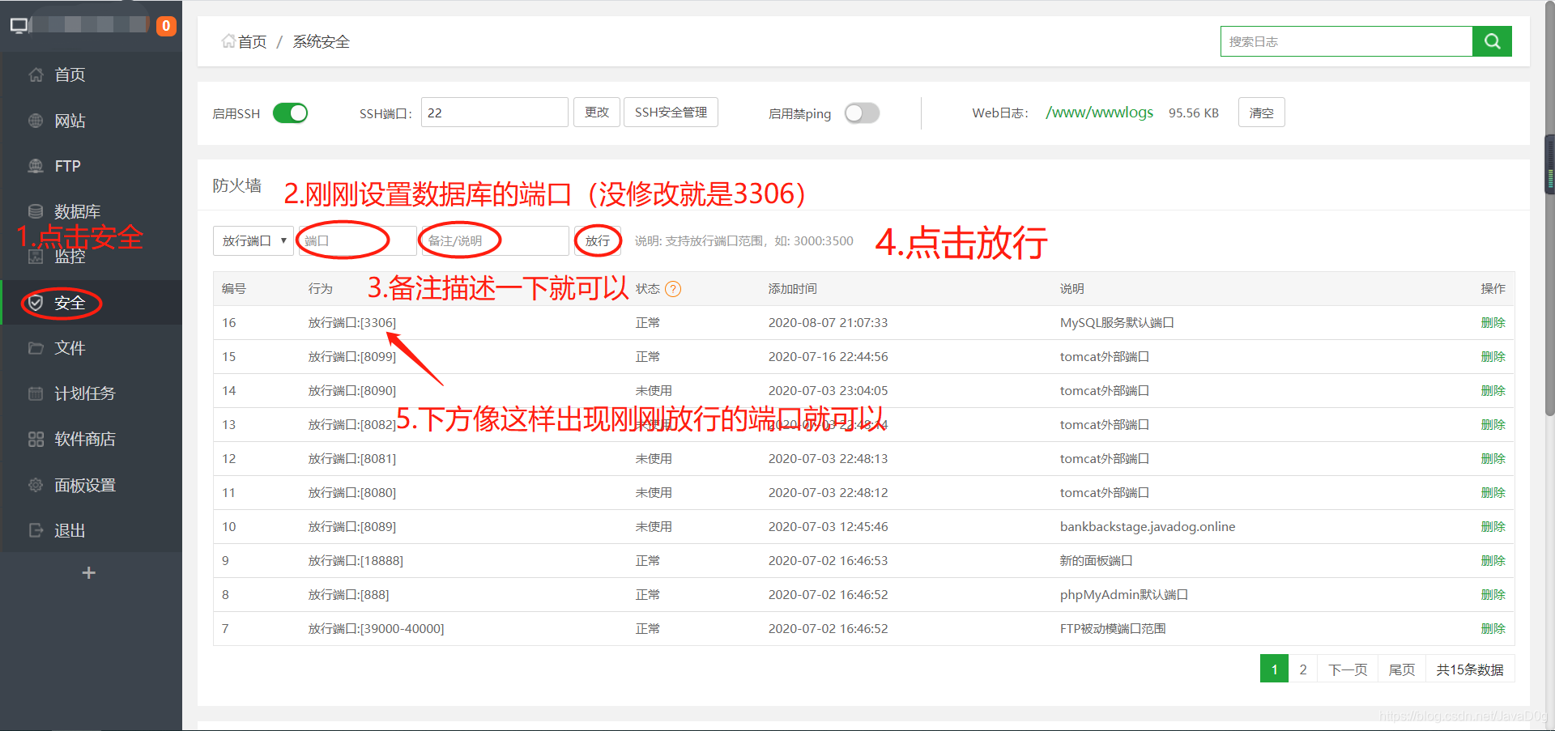
Task: Click the FTP globe icon in the sidebar
Action: coord(36,166)
